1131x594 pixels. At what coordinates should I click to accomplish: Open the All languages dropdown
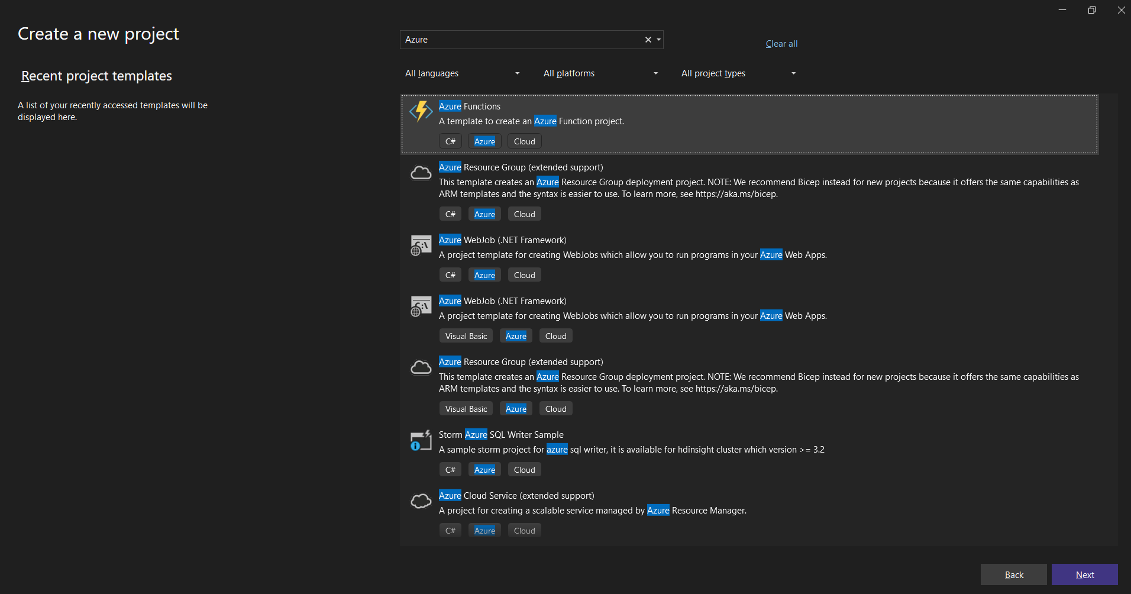point(462,73)
